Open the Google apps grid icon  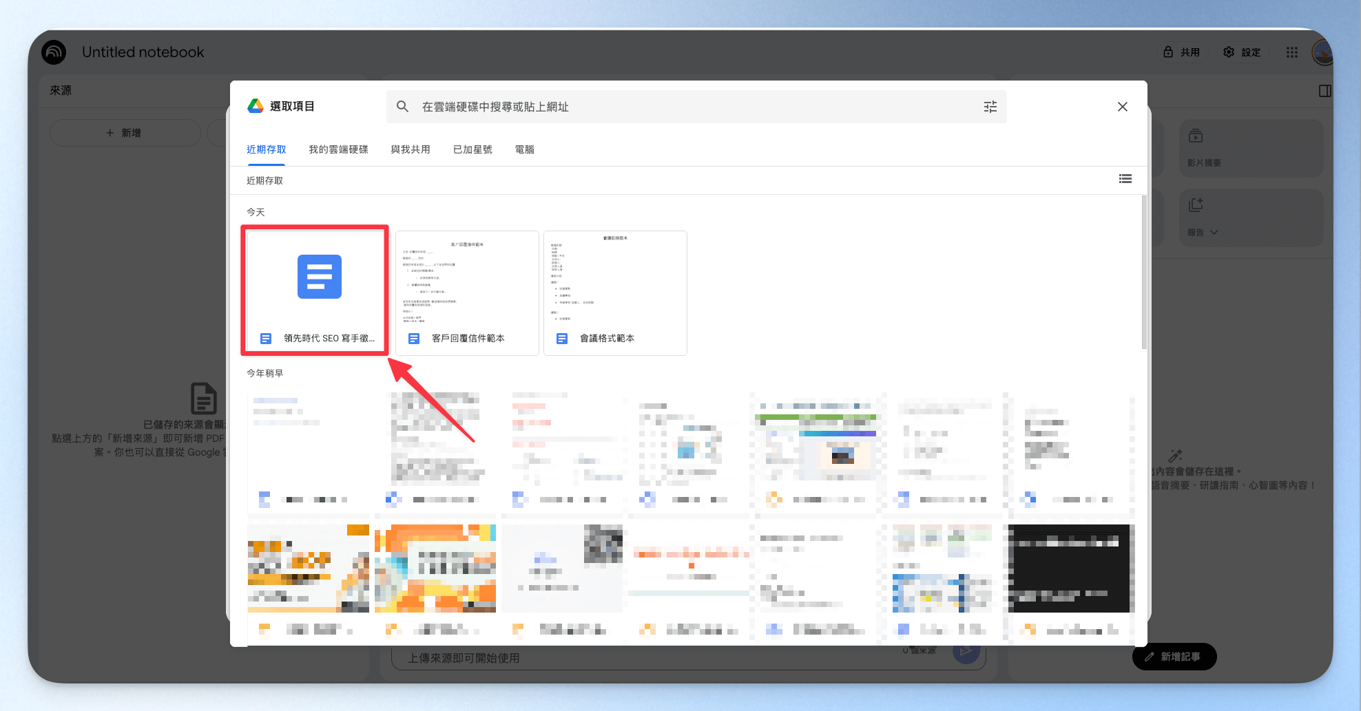click(1292, 52)
